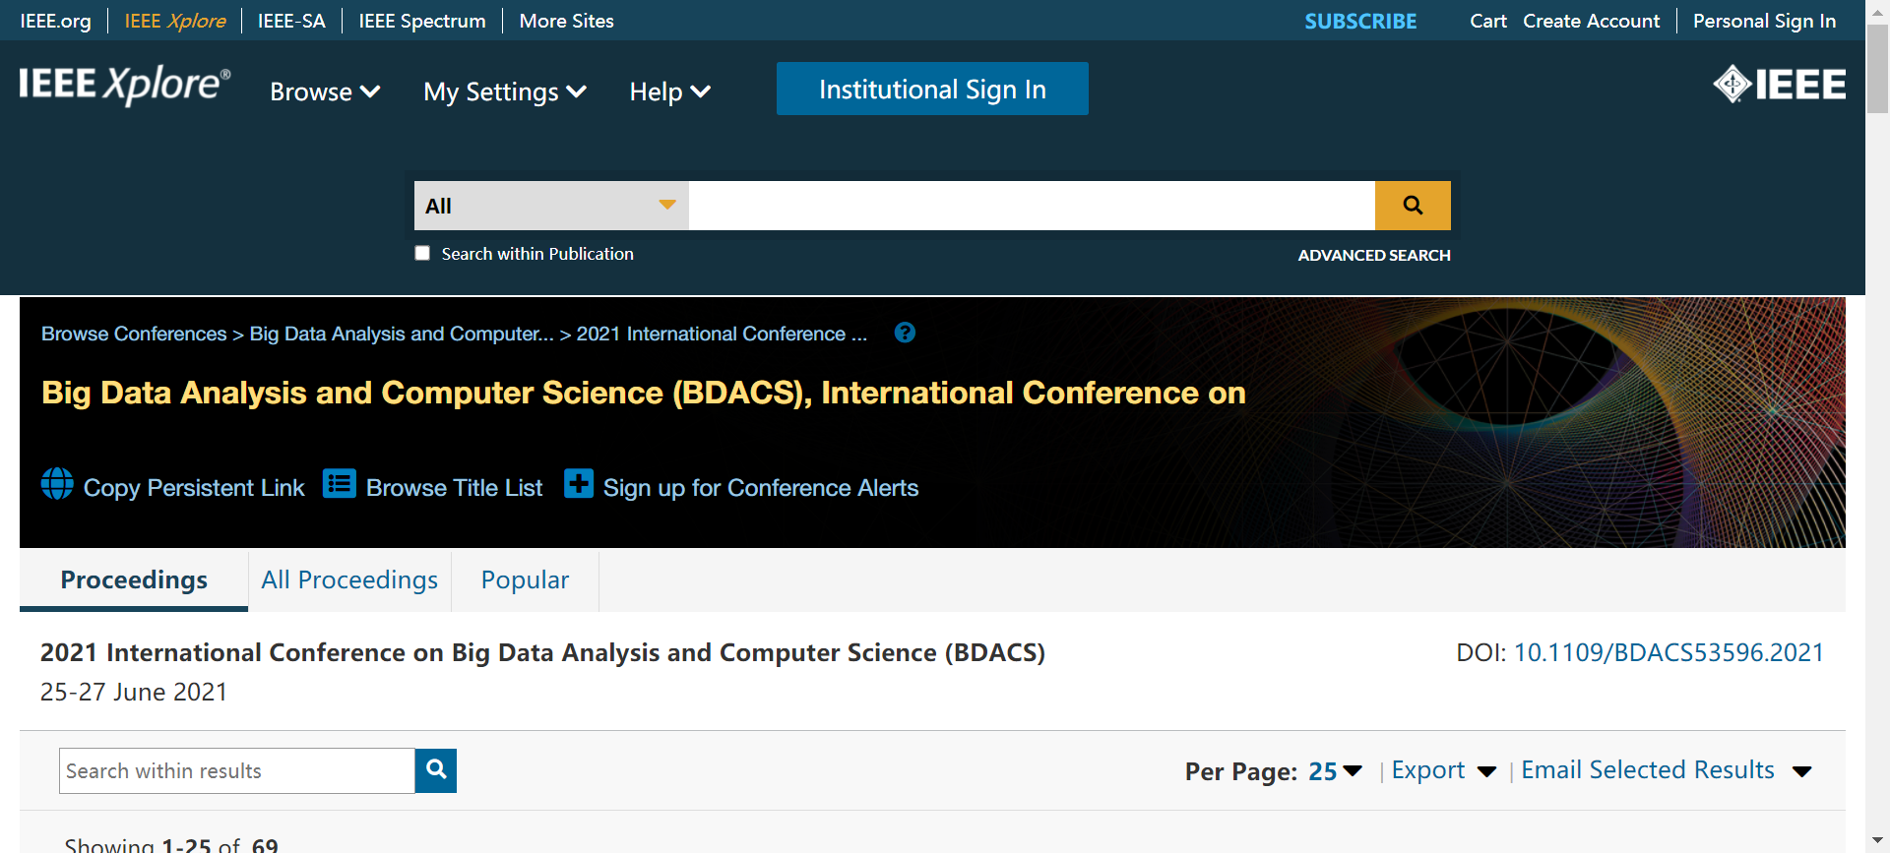The width and height of the screenshot is (1890, 853).
Task: Switch to the Proceedings tab
Action: click(134, 580)
